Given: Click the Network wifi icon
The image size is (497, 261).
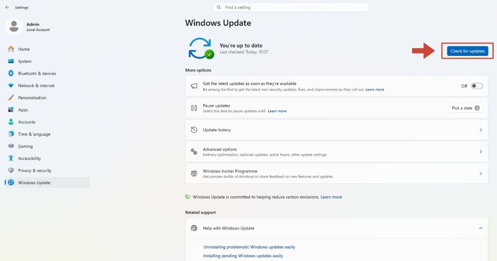Looking at the screenshot, I should [x=11, y=85].
